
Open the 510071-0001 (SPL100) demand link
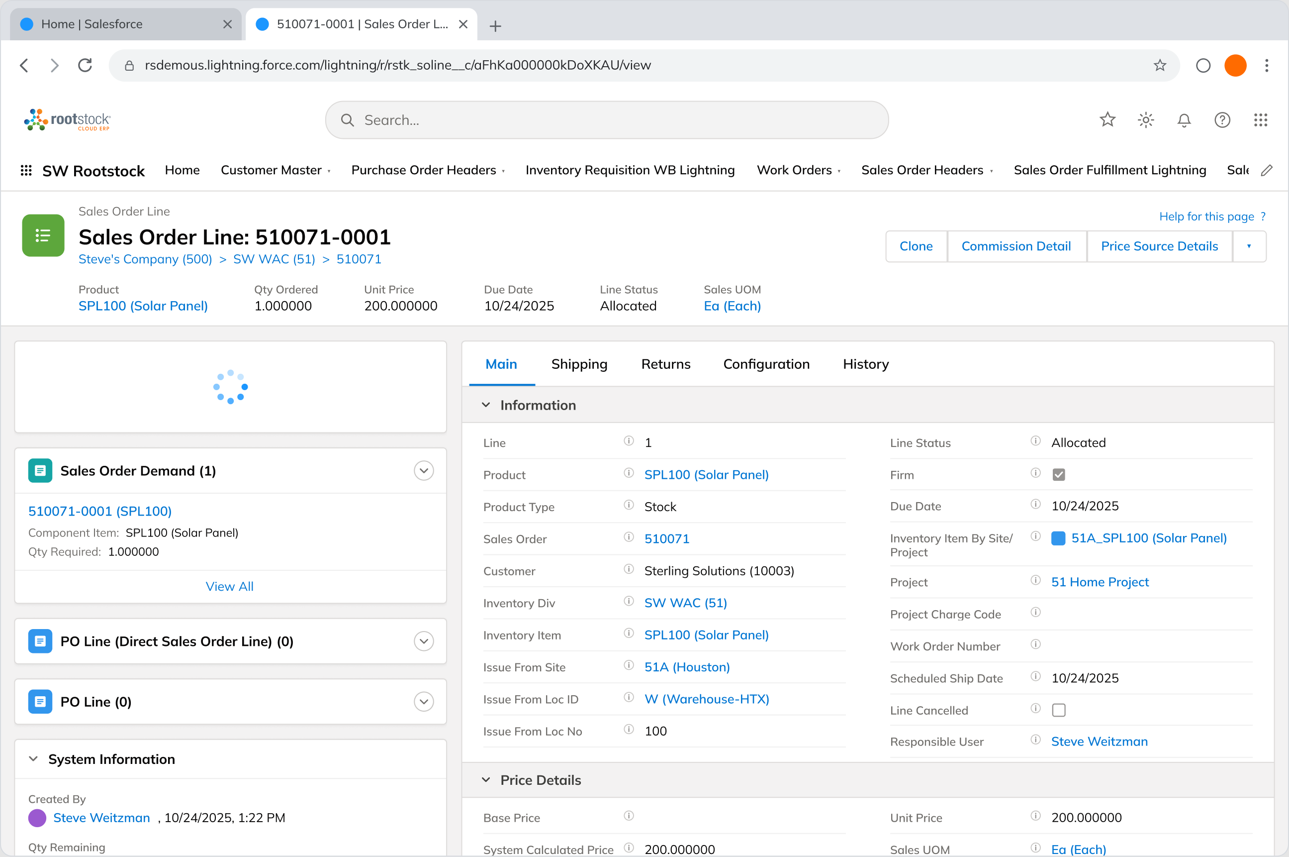tap(100, 511)
